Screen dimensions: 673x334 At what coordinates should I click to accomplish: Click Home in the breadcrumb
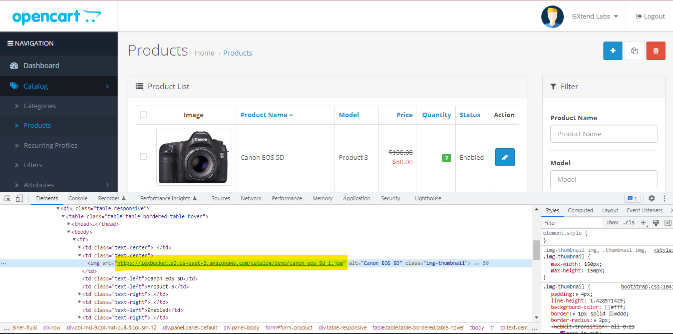204,53
